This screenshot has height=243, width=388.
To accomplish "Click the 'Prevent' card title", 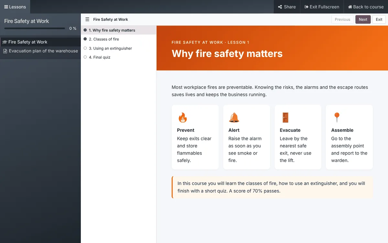I will point(186,130).
